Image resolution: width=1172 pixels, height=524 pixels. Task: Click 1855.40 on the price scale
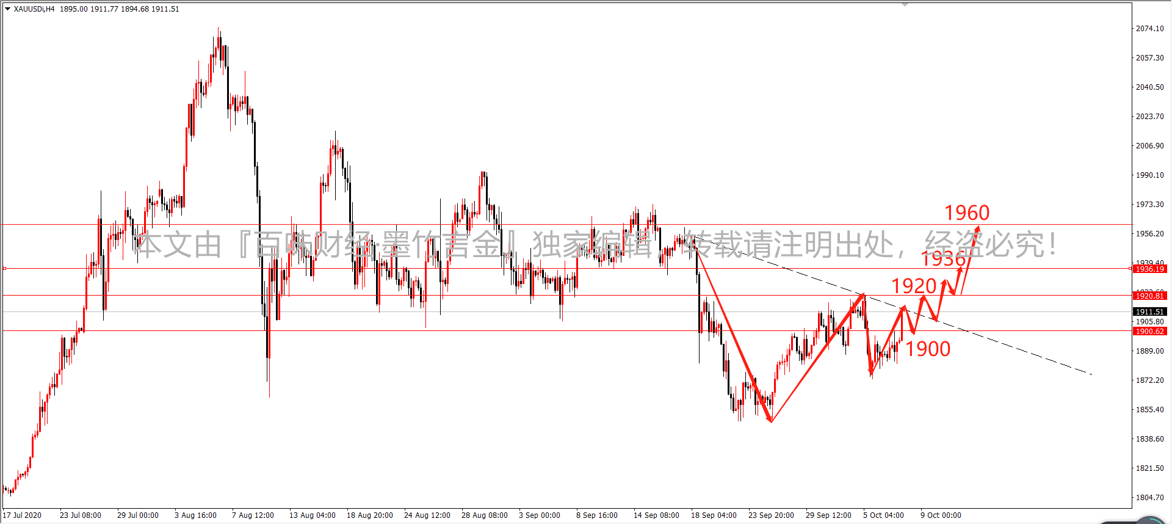click(x=1149, y=410)
